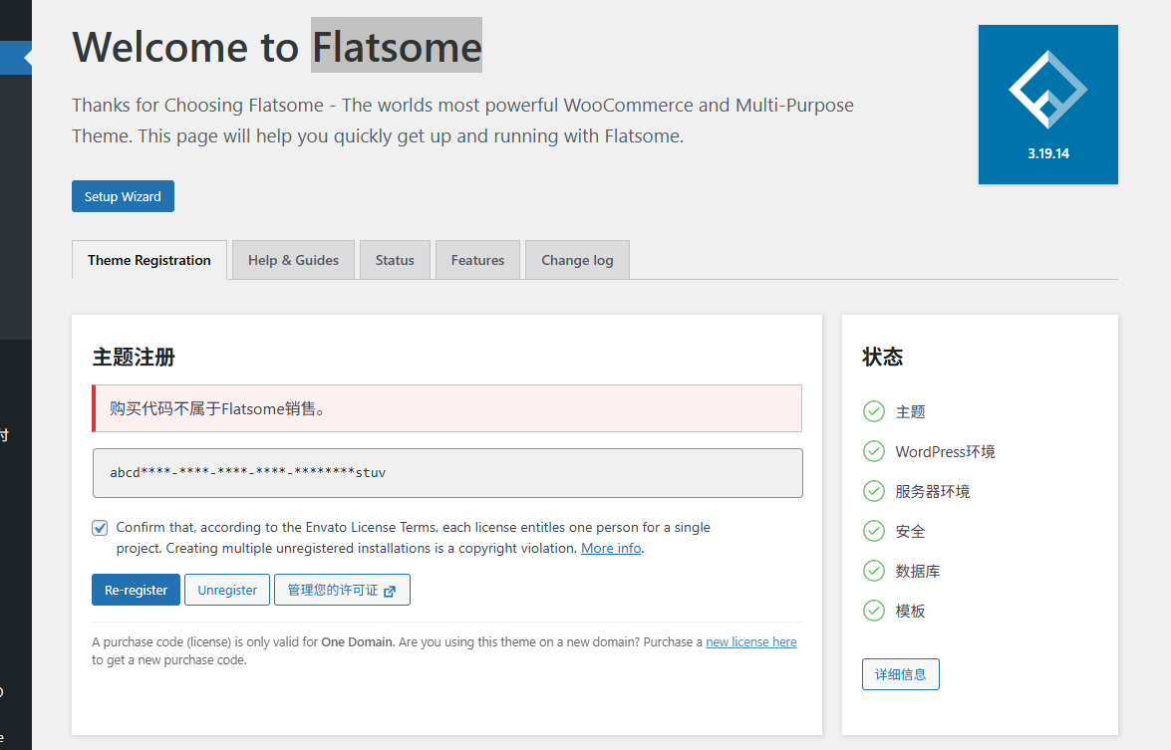
Task: Click the check icon beside 服务器环境
Action: tap(874, 491)
